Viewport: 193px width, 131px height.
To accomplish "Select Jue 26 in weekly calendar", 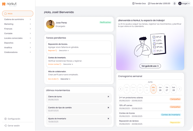I will tap(160, 89).
